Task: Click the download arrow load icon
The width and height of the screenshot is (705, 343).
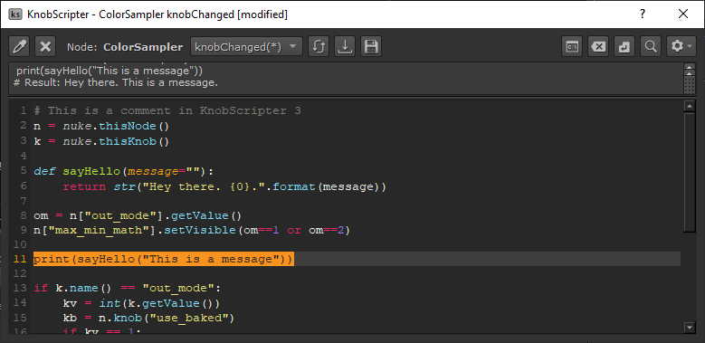Action: pos(345,47)
